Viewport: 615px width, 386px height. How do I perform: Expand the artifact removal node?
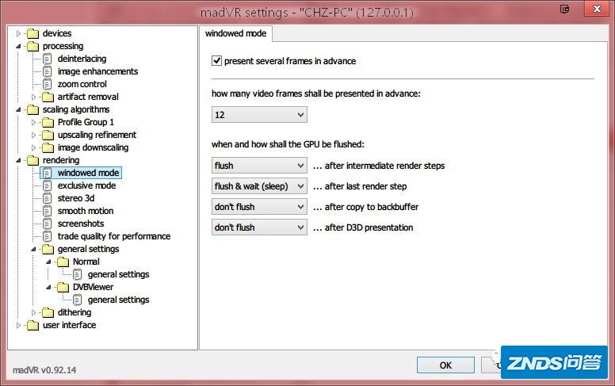34,97
